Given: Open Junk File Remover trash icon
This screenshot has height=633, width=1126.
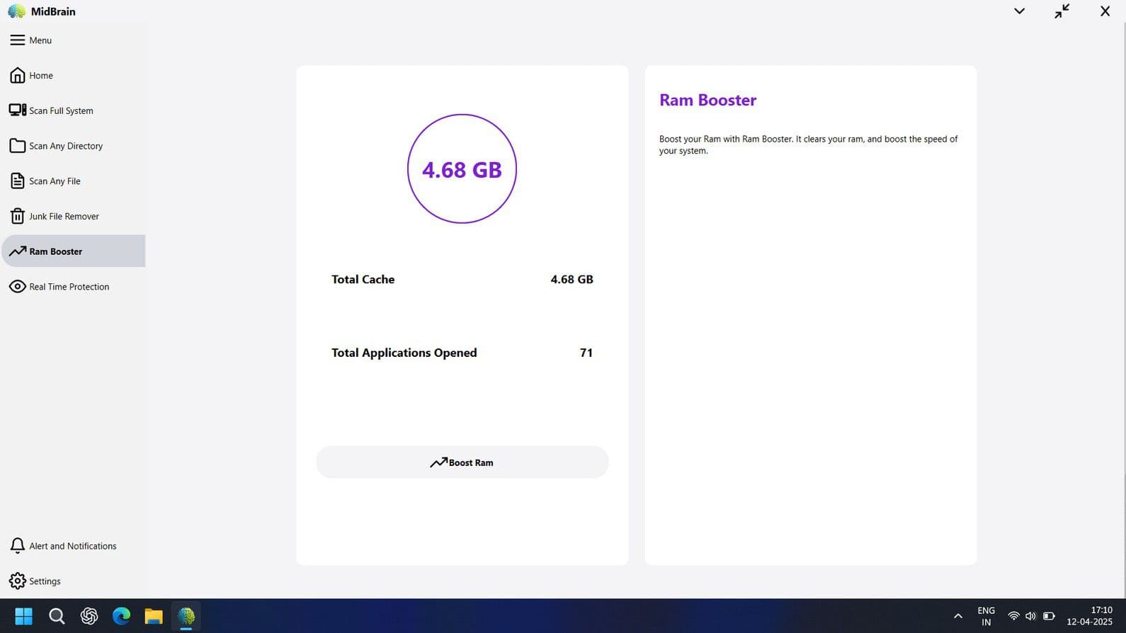Looking at the screenshot, I should pos(18,217).
